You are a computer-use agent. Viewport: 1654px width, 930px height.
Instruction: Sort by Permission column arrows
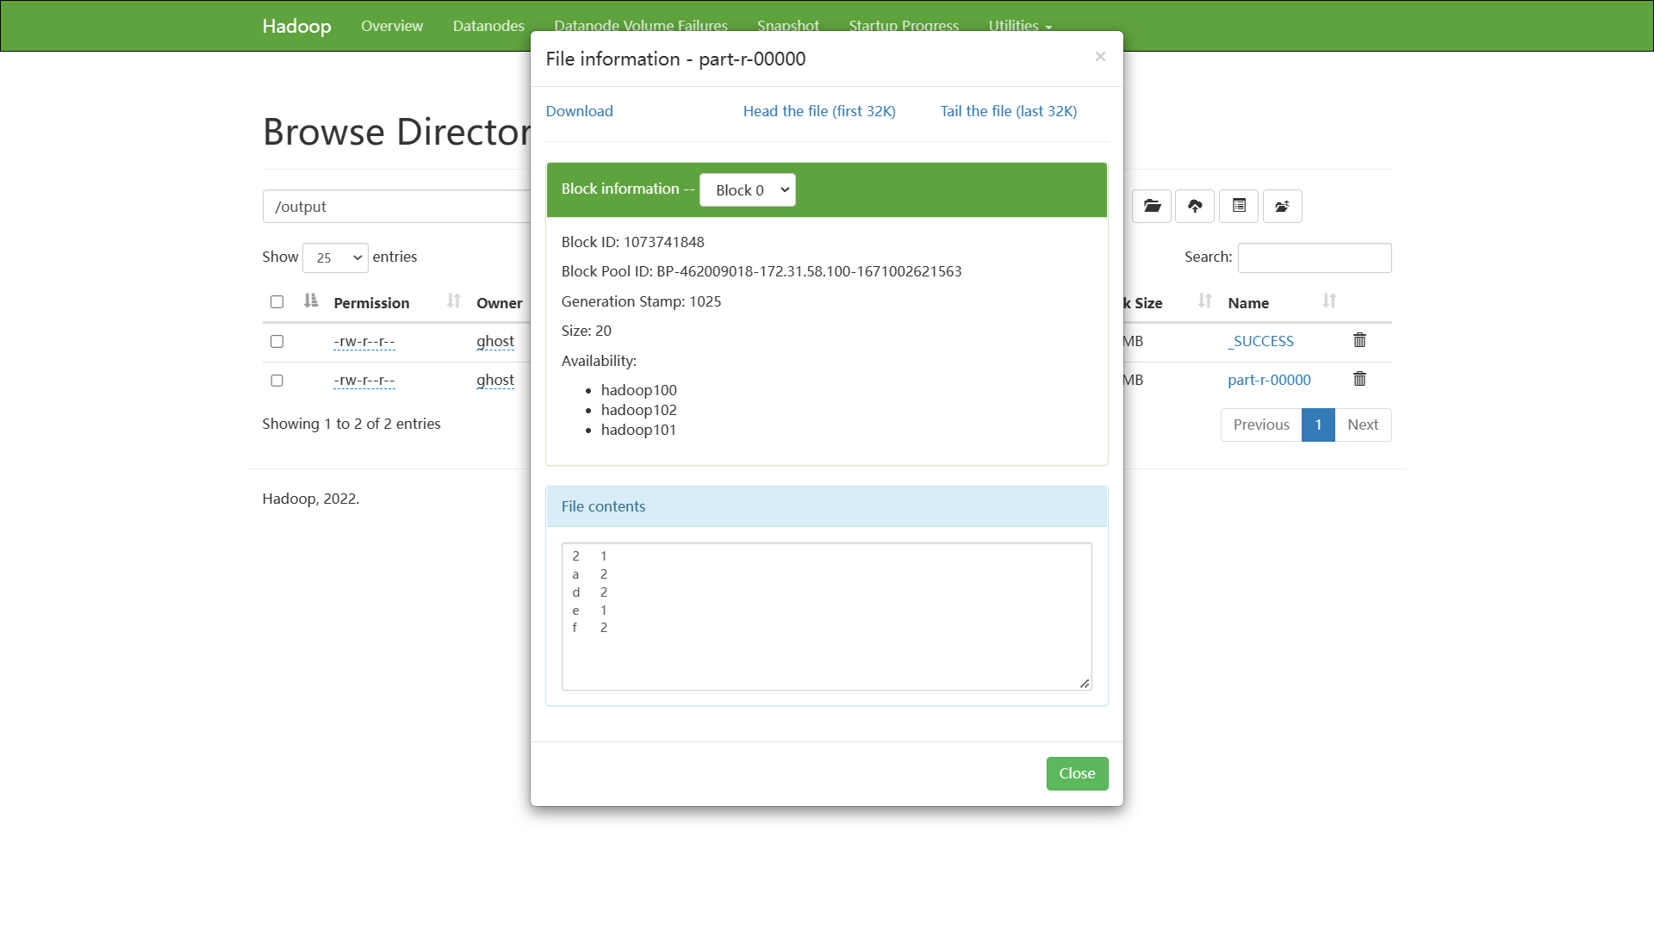pos(454,301)
